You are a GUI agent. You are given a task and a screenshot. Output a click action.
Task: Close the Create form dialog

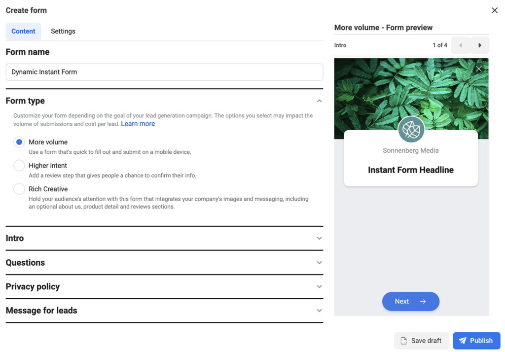tap(495, 10)
